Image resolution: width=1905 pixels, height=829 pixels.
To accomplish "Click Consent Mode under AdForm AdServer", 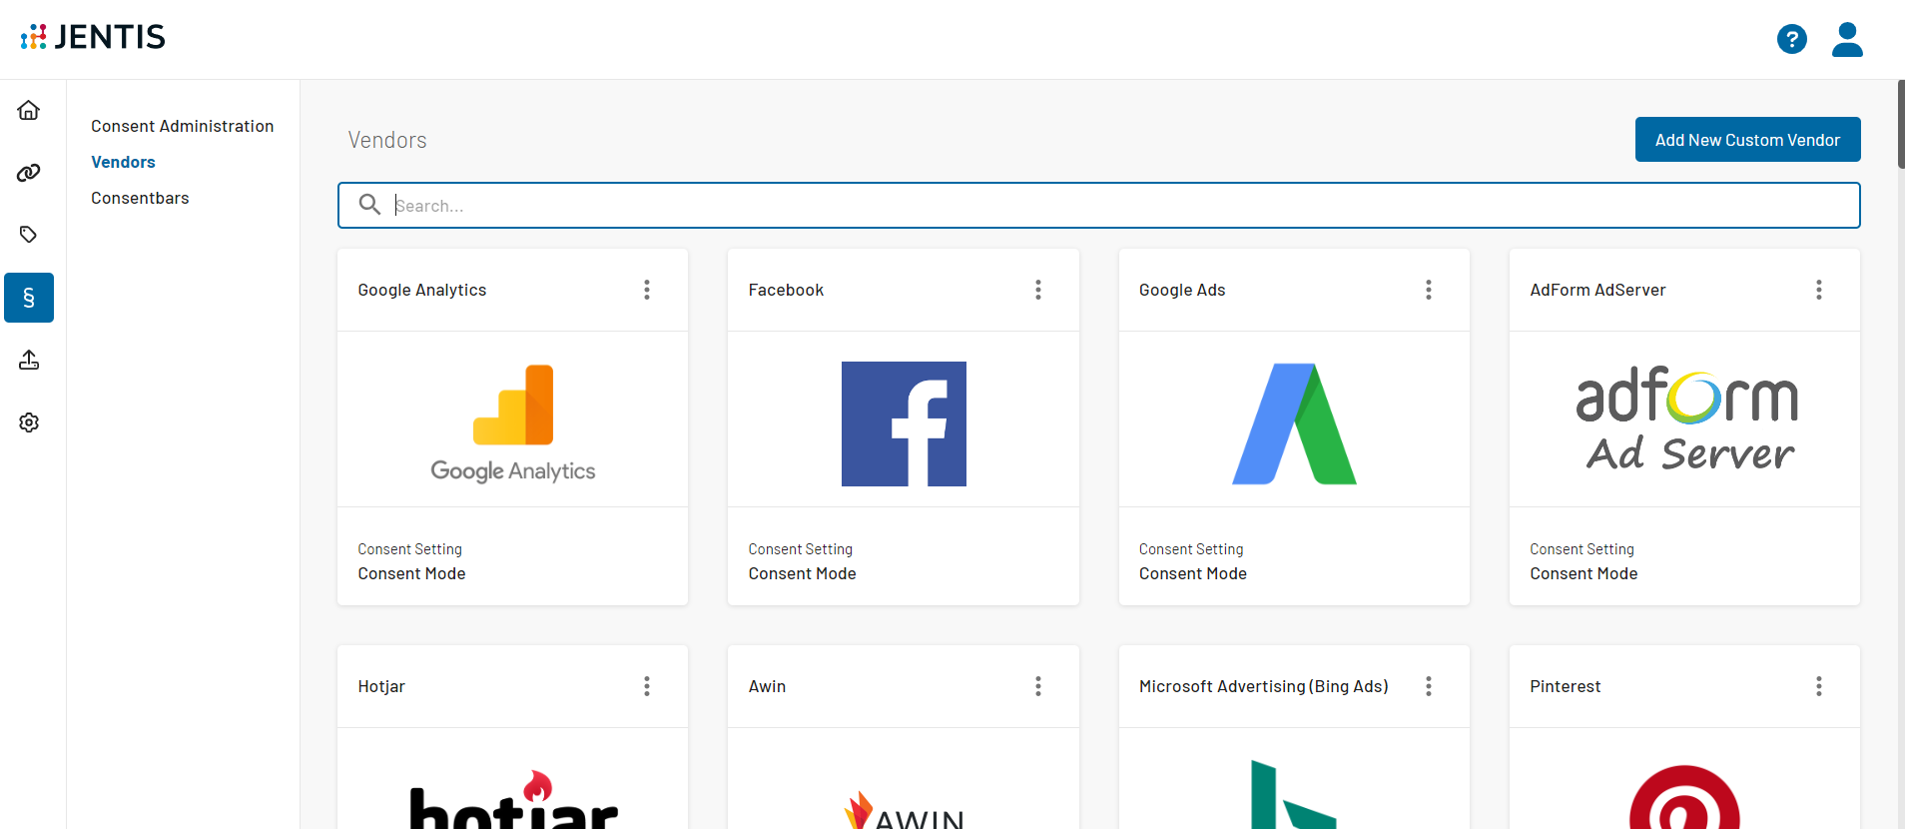I will 1584,573.
